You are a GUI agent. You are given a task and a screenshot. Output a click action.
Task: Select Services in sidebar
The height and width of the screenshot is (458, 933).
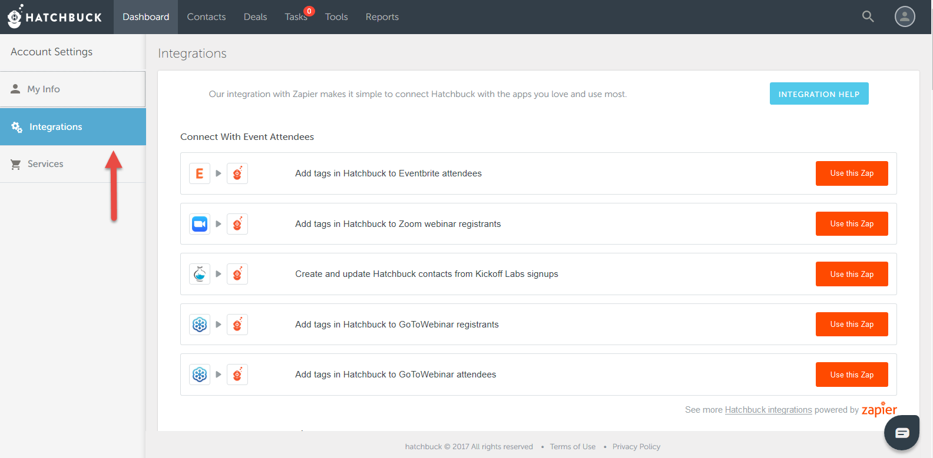73,164
